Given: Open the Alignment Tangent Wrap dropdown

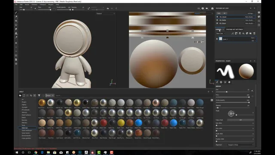Looking at the screenshot, I should (x=241, y=145).
